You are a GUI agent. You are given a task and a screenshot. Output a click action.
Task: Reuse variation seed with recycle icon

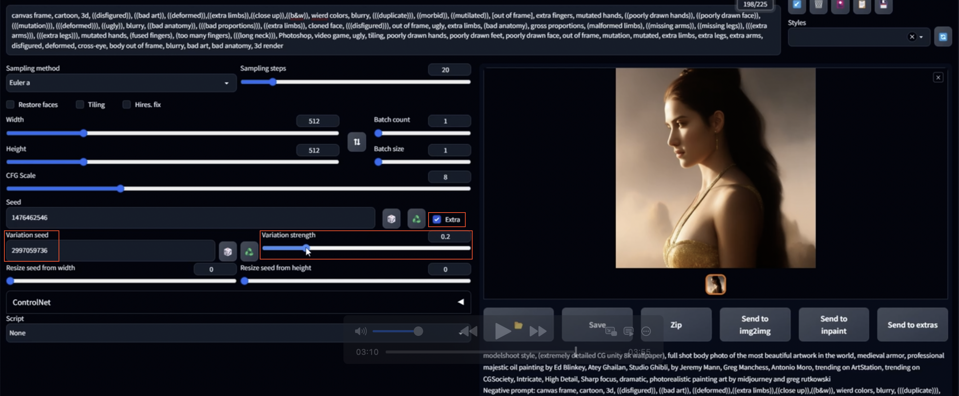[x=249, y=252]
